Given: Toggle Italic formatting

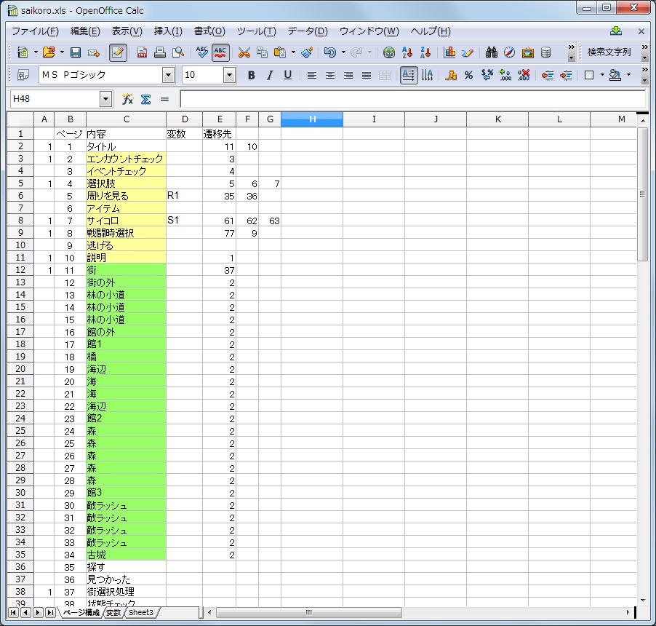Looking at the screenshot, I should [269, 75].
